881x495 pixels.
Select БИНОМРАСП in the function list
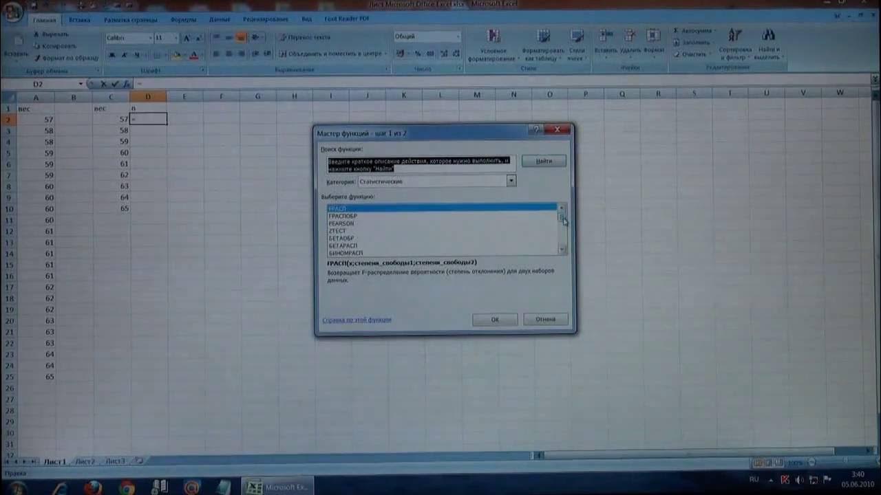pos(442,253)
